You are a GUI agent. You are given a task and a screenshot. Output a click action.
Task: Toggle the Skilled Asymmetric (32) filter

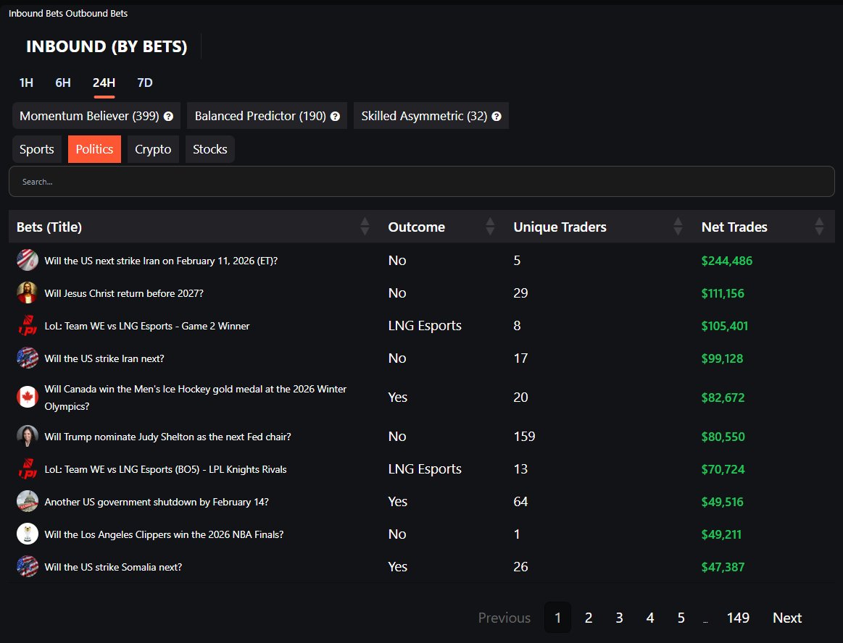(431, 116)
